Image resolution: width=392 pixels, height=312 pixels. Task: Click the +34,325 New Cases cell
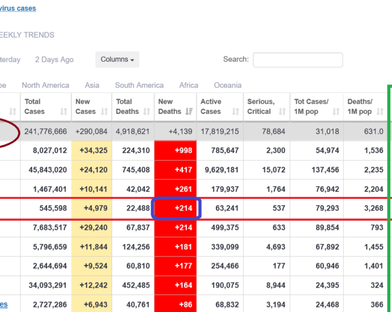tap(91, 150)
